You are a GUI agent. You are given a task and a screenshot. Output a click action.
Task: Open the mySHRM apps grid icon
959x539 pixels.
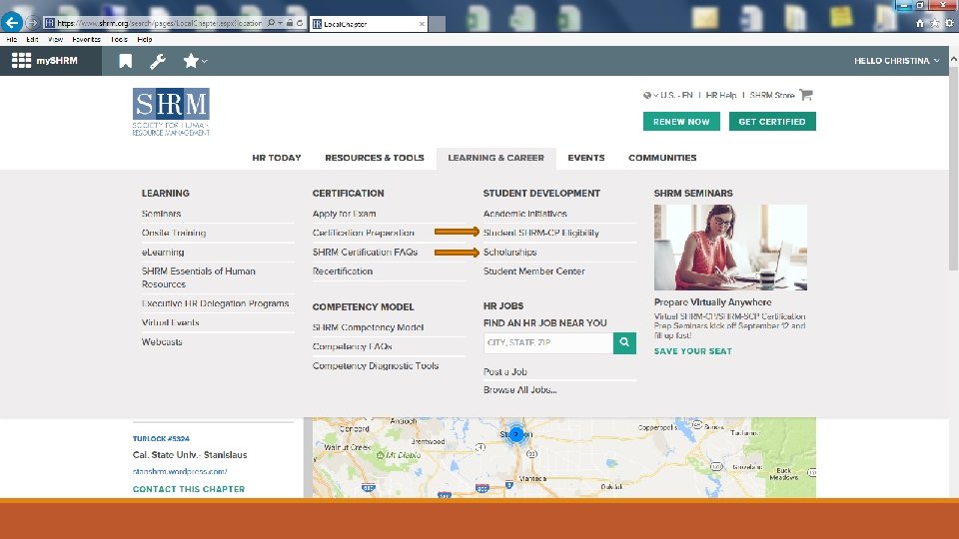(x=21, y=61)
